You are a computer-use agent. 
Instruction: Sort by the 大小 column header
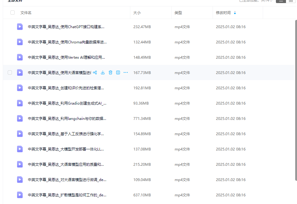click(137, 13)
